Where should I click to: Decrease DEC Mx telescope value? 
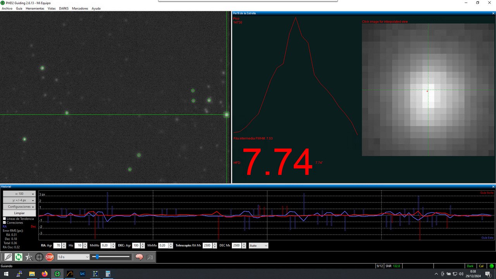(x=244, y=247)
